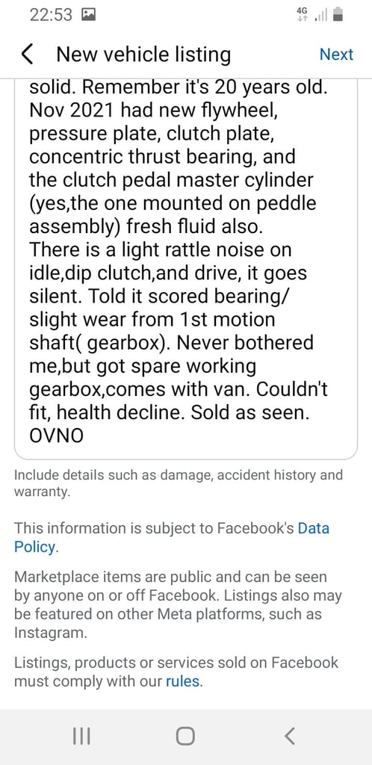Open the rules link
Screen dimensions: 372x765
[x=183, y=681]
